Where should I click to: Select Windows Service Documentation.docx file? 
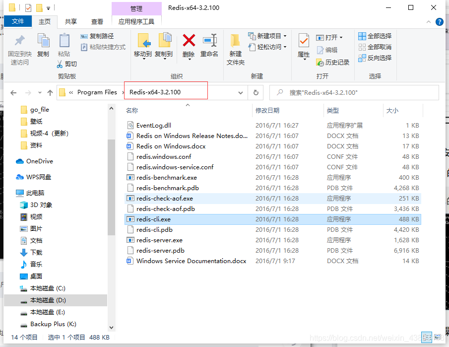point(273,261)
